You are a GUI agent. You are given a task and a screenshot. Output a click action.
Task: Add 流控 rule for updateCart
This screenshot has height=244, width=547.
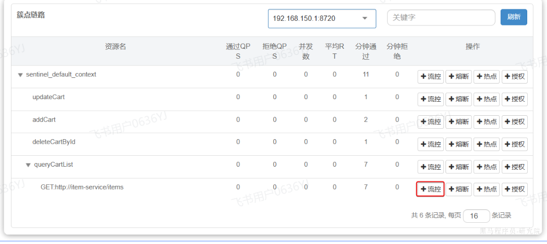(430, 99)
